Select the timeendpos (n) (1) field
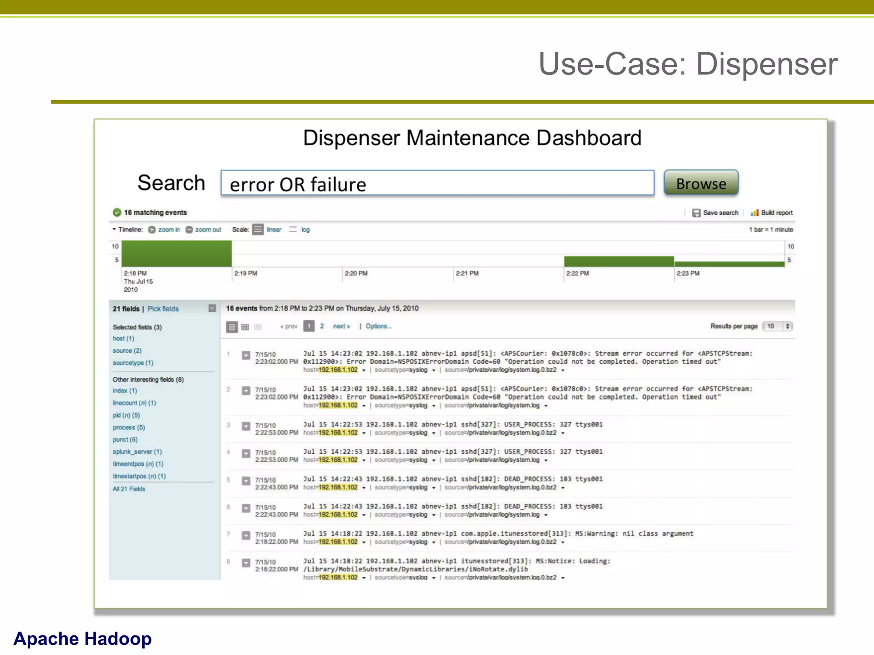Screen dimensions: 874x655 138,464
